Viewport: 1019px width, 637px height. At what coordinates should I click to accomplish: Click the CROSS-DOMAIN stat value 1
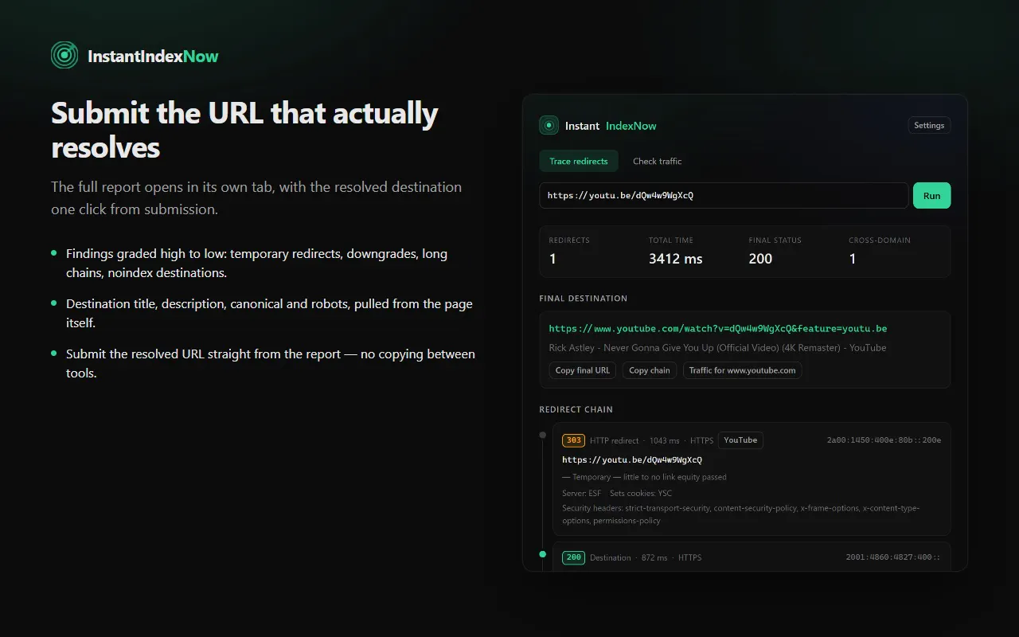(x=853, y=259)
